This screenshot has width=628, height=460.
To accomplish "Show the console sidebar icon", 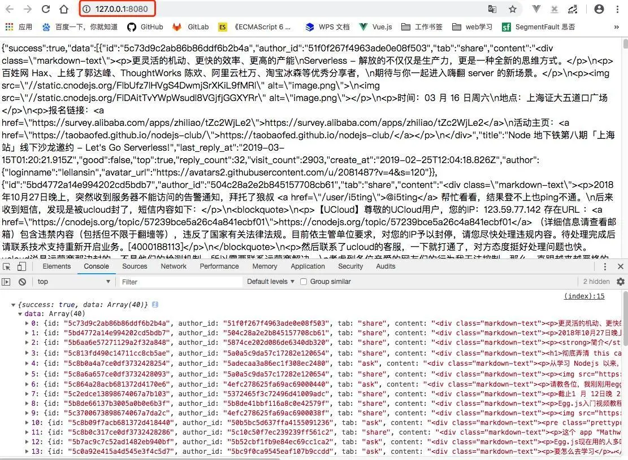I will [6, 282].
